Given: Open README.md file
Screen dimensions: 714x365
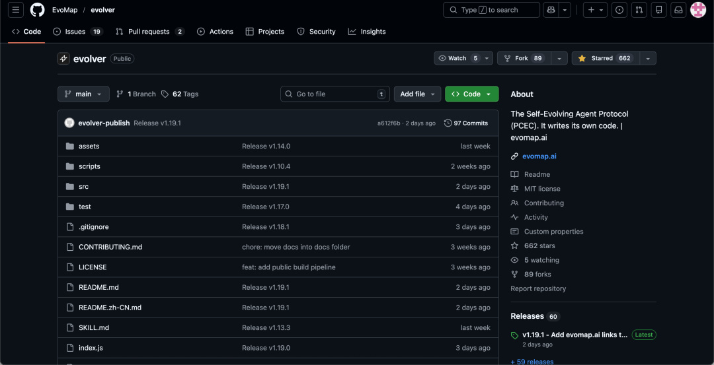Looking at the screenshot, I should [99, 287].
